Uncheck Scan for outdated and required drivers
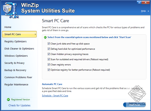Image resolution: width=151 pixels, height=111 pixels. [49, 59]
